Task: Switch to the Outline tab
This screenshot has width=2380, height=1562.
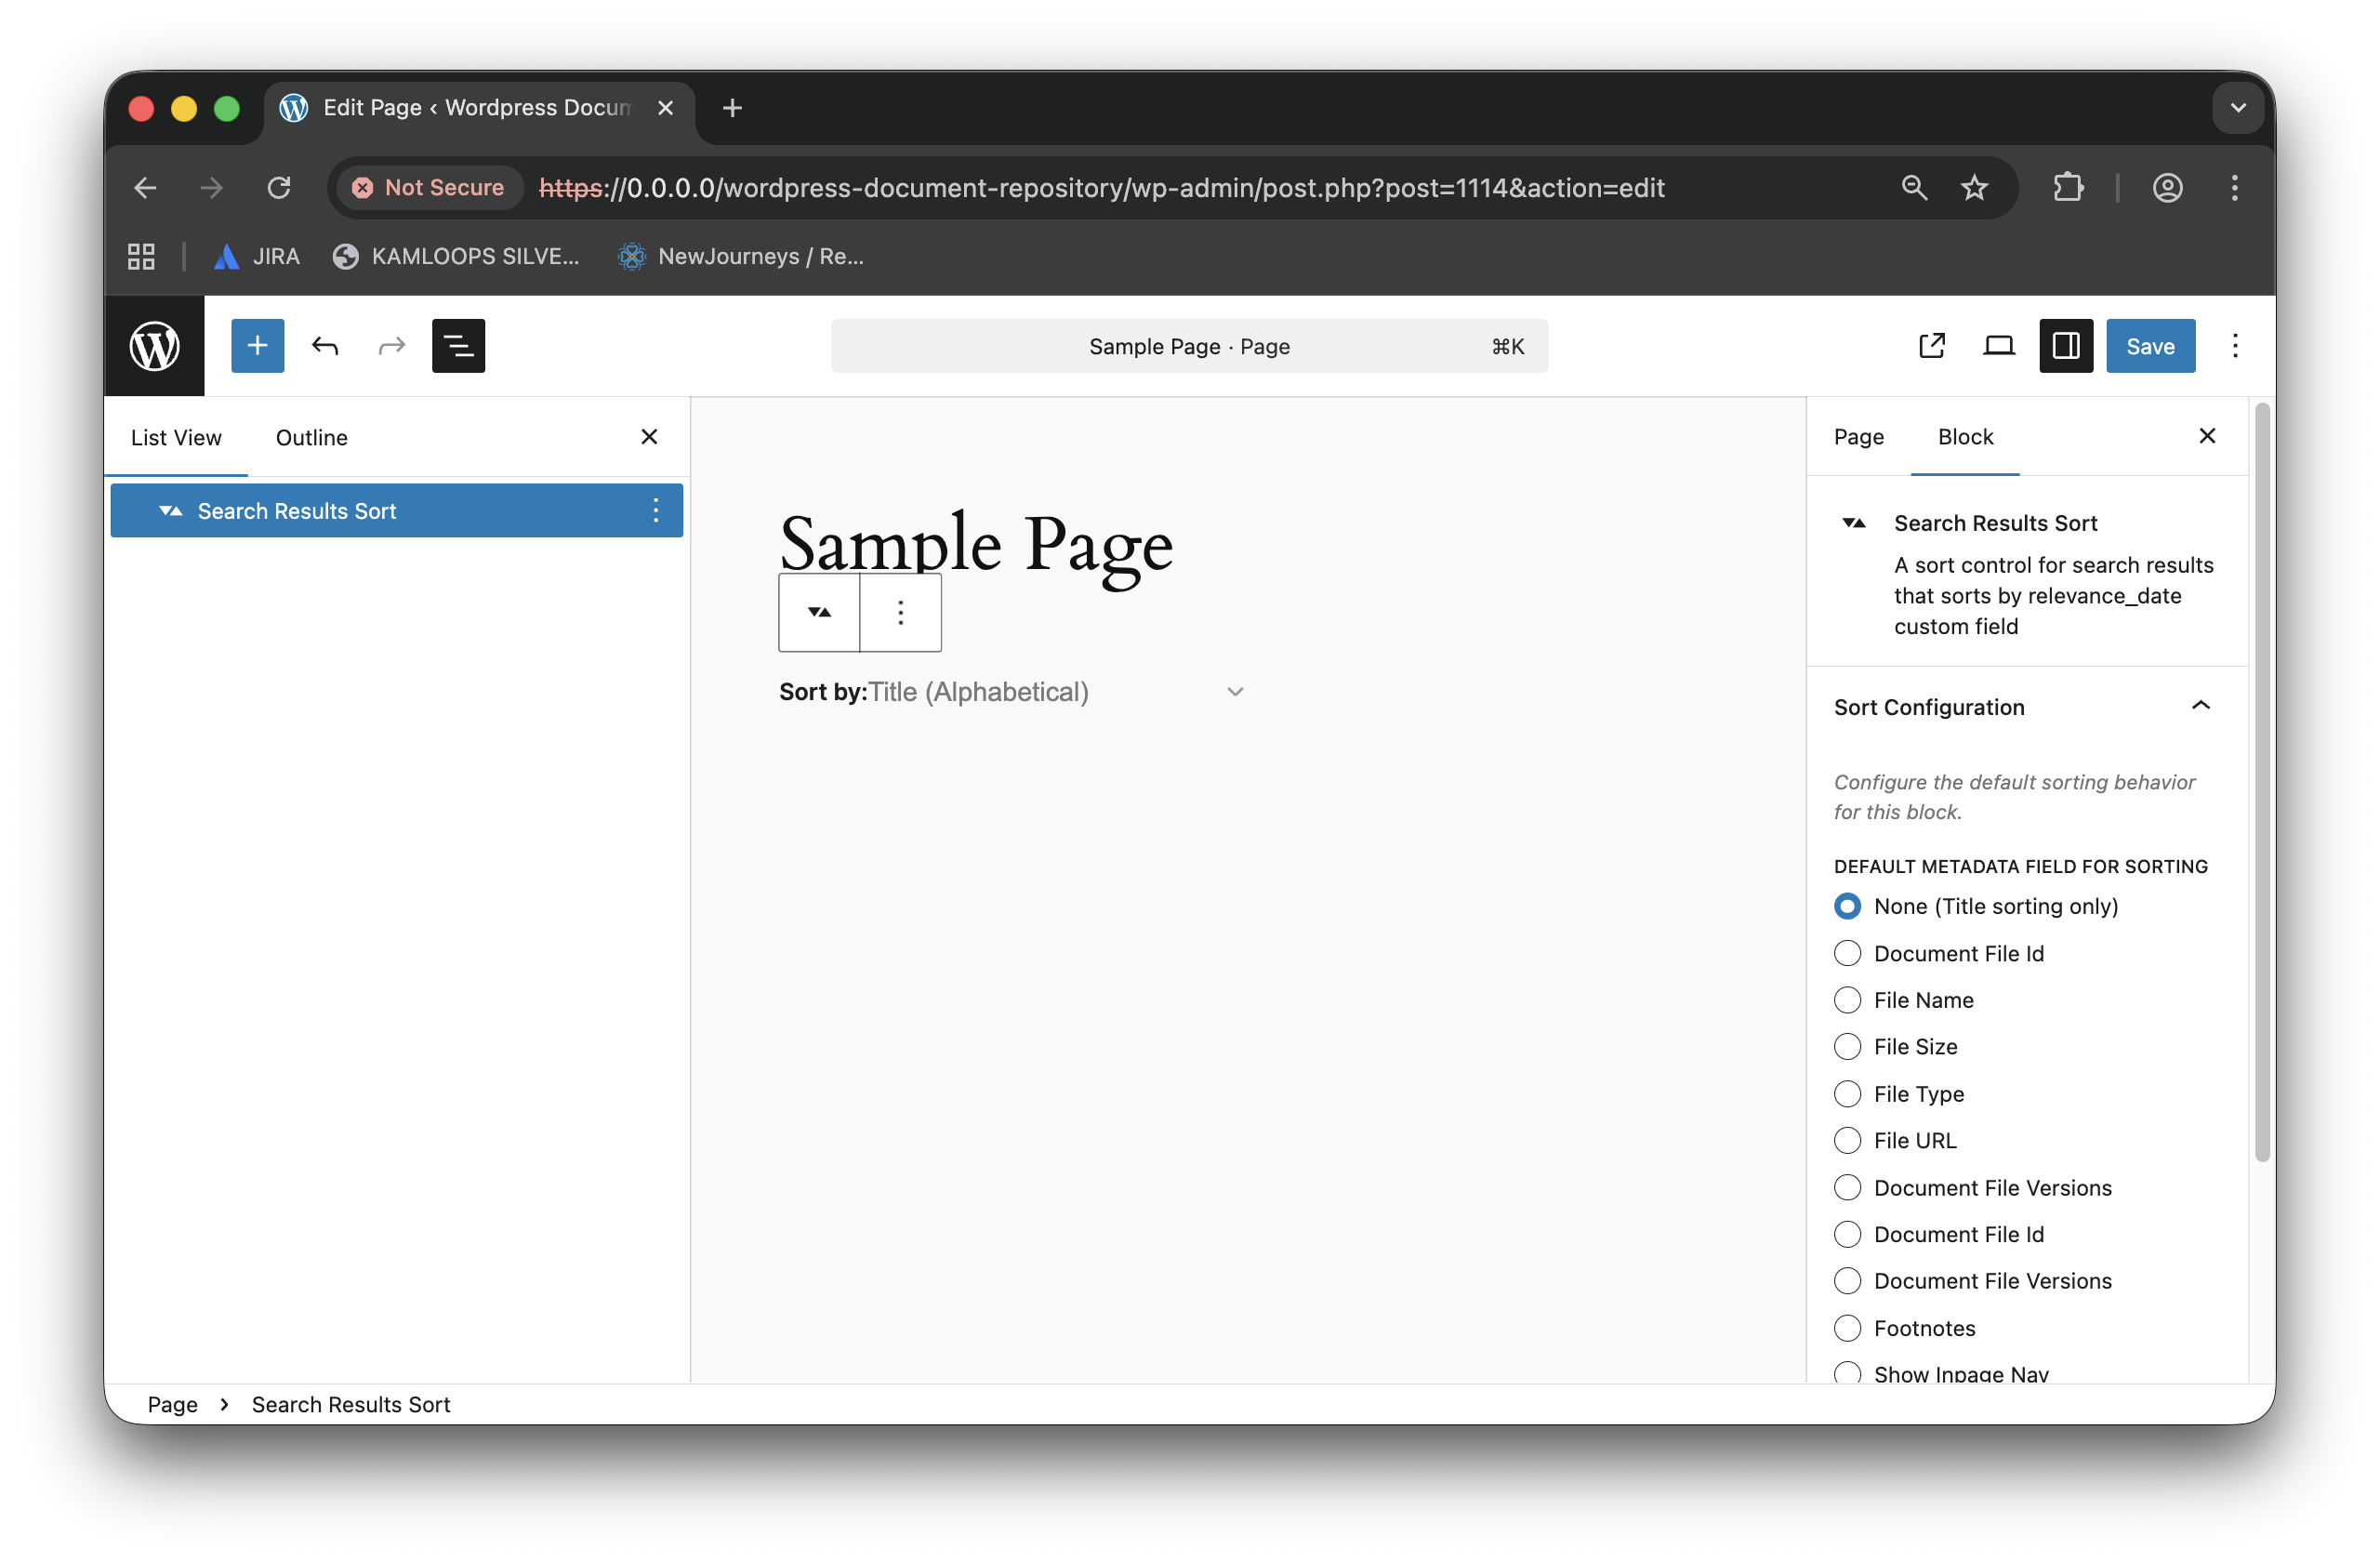Action: pos(312,437)
